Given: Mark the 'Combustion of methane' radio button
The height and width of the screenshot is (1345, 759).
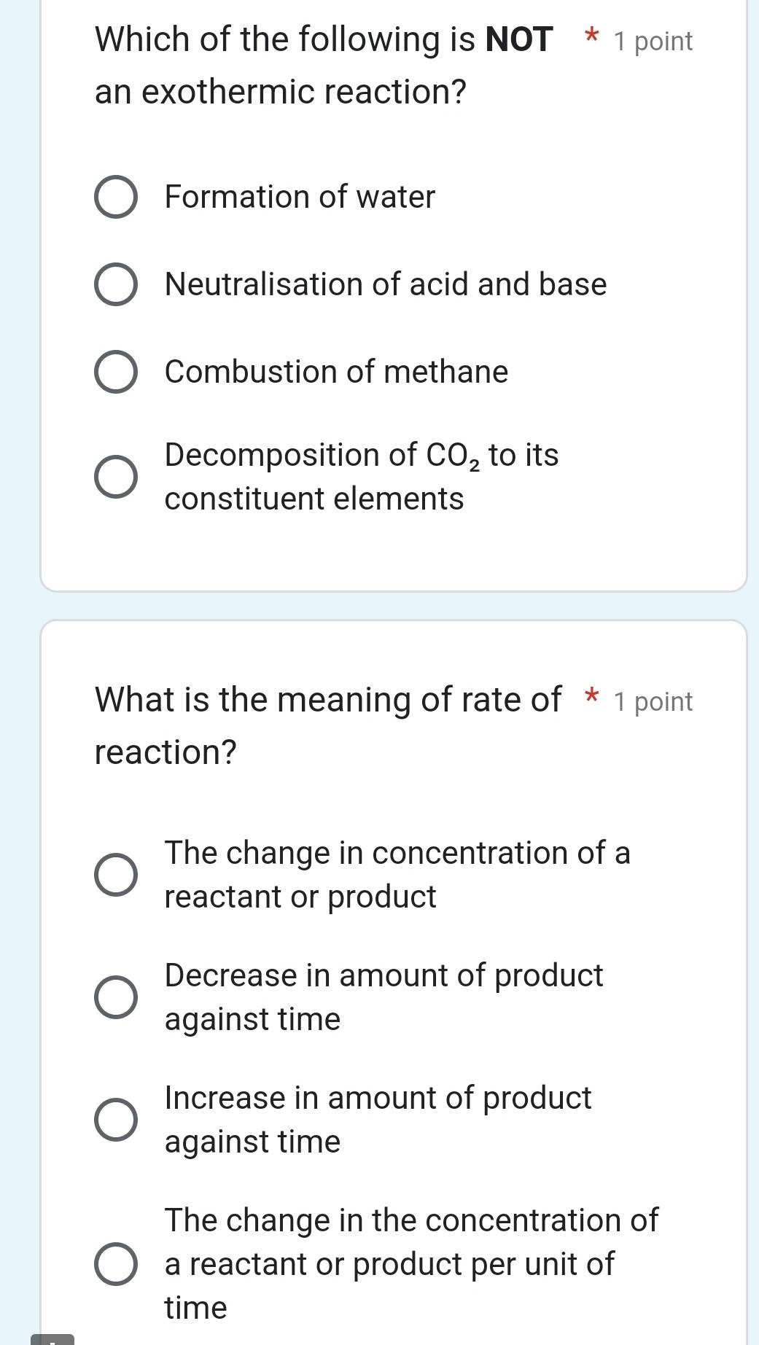Looking at the screenshot, I should point(115,372).
